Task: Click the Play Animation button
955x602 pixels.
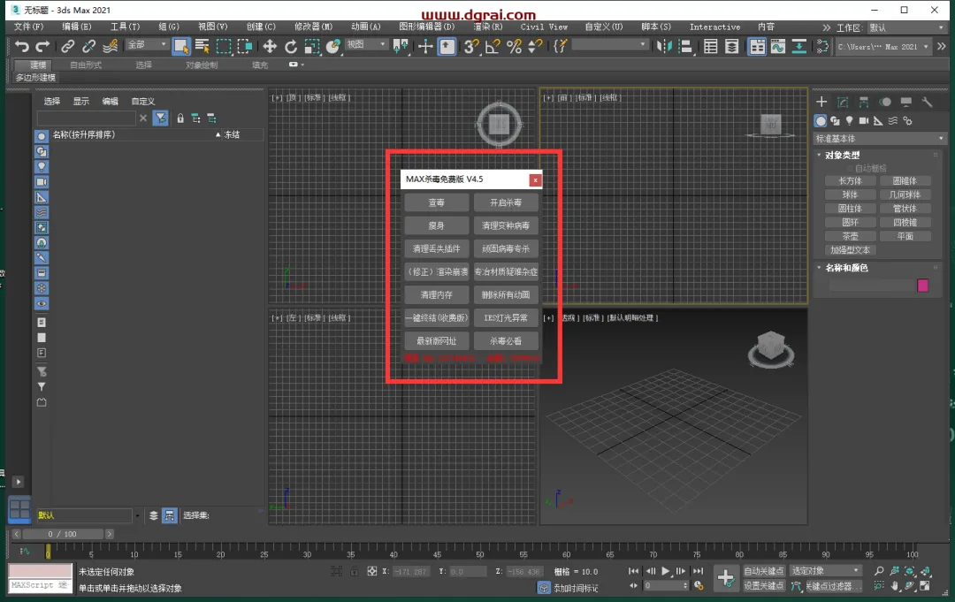Action: tap(665, 571)
